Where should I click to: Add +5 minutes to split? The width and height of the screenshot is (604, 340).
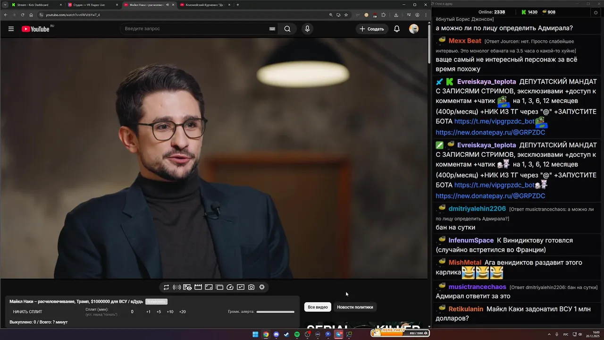click(159, 312)
